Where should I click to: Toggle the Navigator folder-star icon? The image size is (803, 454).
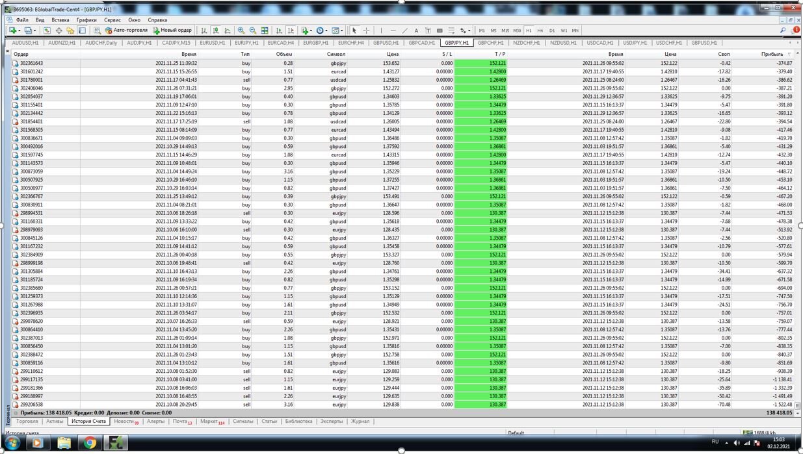point(70,31)
